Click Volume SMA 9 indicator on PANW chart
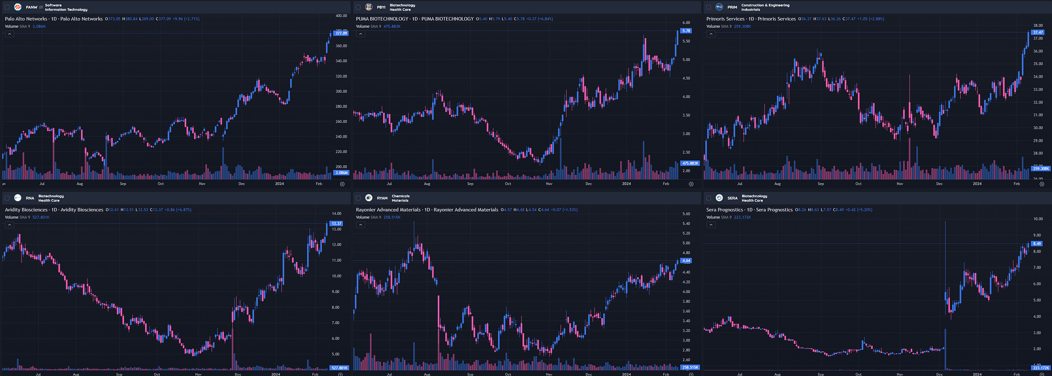Screen dimensions: 1052x376 click(x=25, y=26)
